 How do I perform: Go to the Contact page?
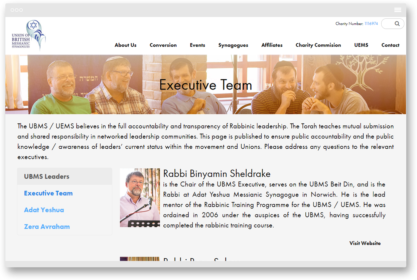pos(390,45)
